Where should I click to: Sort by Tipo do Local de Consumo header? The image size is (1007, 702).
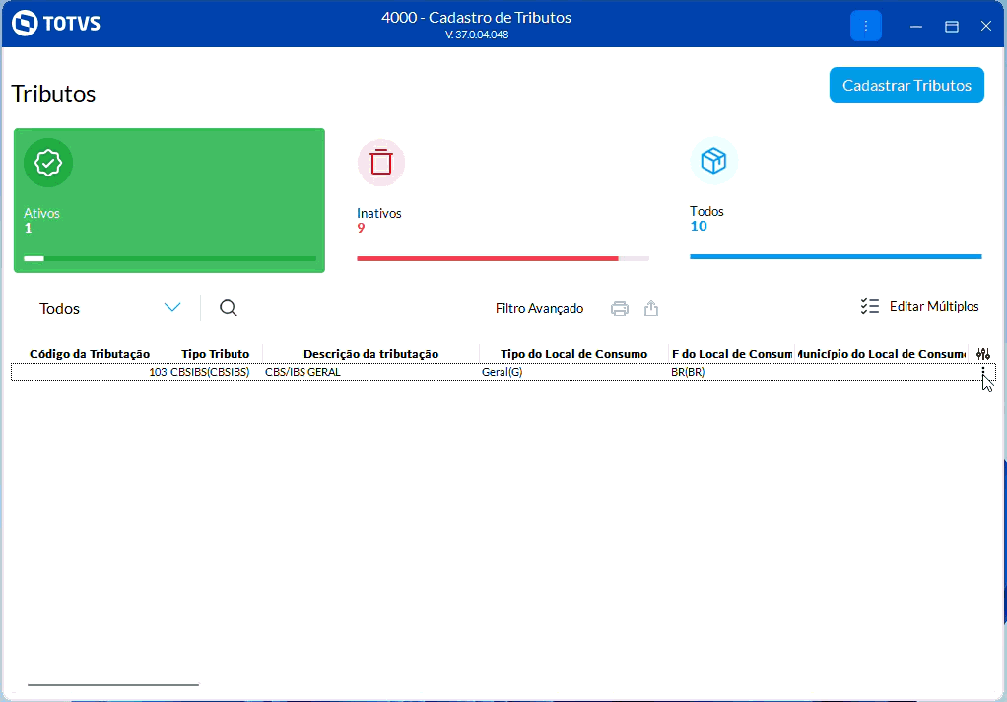(x=573, y=354)
